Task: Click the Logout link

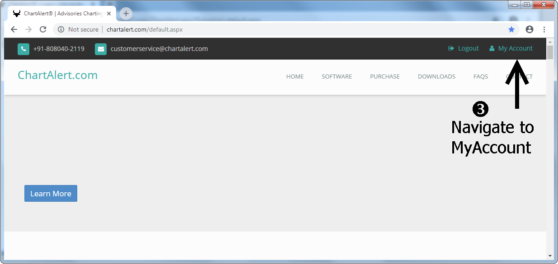Action: tap(463, 48)
